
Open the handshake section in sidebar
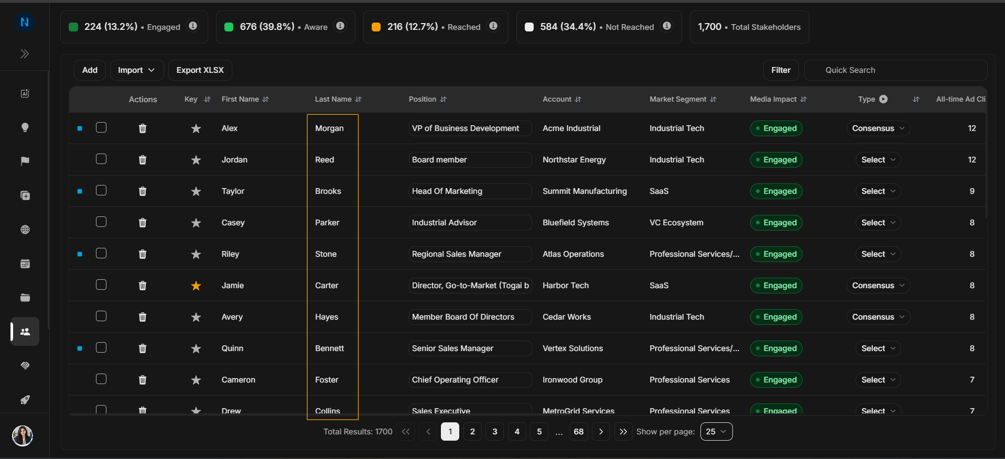25,366
